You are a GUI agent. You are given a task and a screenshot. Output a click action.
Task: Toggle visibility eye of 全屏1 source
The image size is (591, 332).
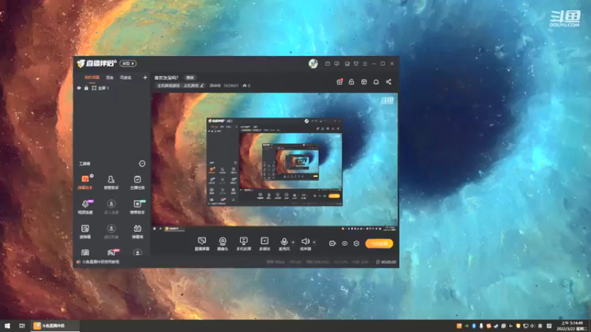click(79, 88)
